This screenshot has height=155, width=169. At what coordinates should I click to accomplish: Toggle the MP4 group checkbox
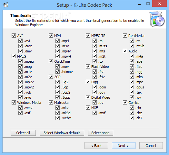[x=51, y=35]
